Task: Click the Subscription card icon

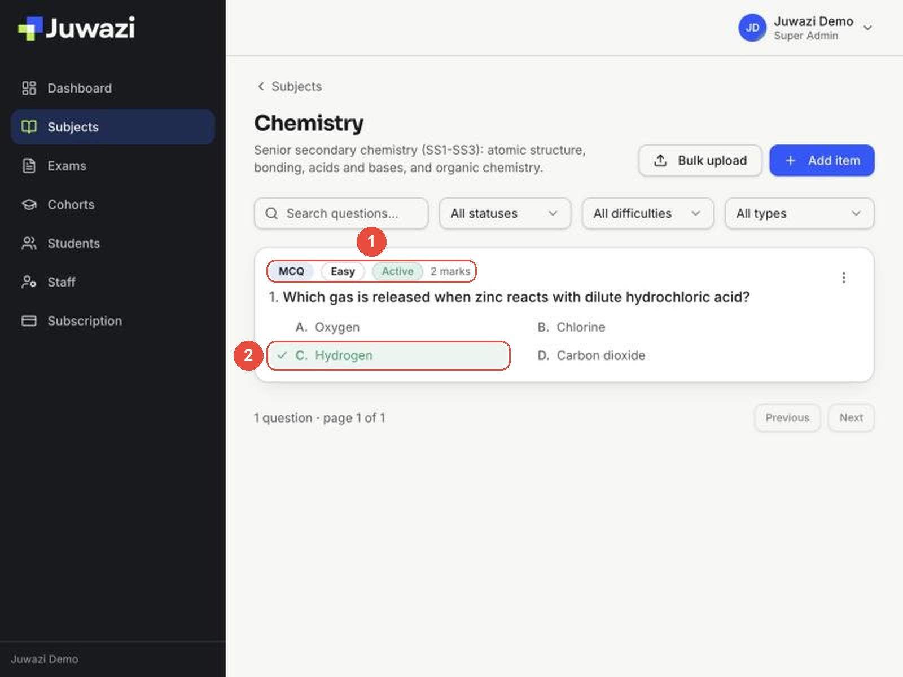Action: pos(29,321)
